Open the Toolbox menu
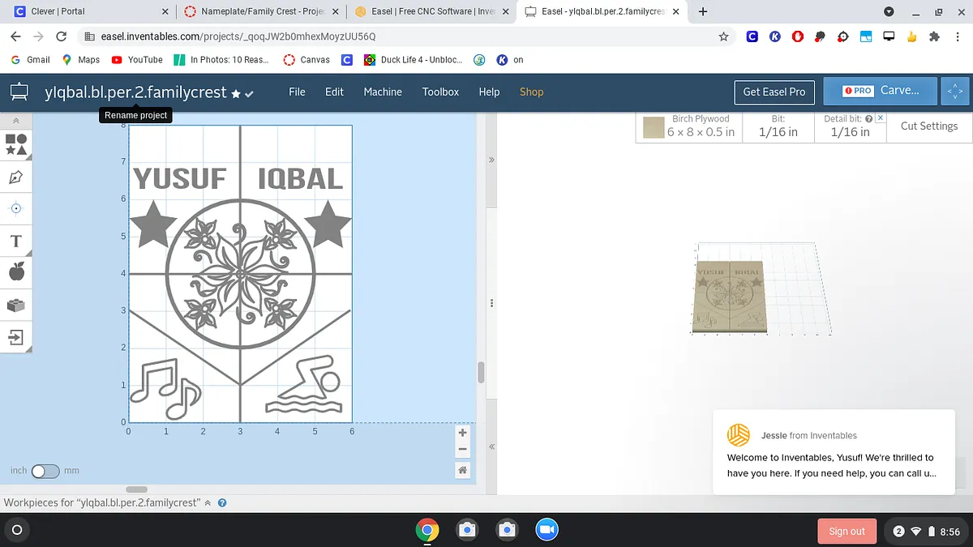The image size is (973, 547). 440,92
